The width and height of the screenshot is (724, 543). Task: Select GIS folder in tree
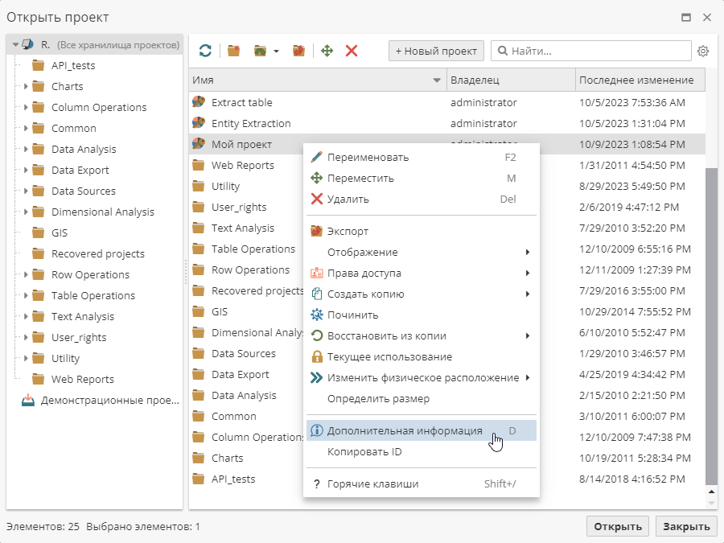coord(59,232)
